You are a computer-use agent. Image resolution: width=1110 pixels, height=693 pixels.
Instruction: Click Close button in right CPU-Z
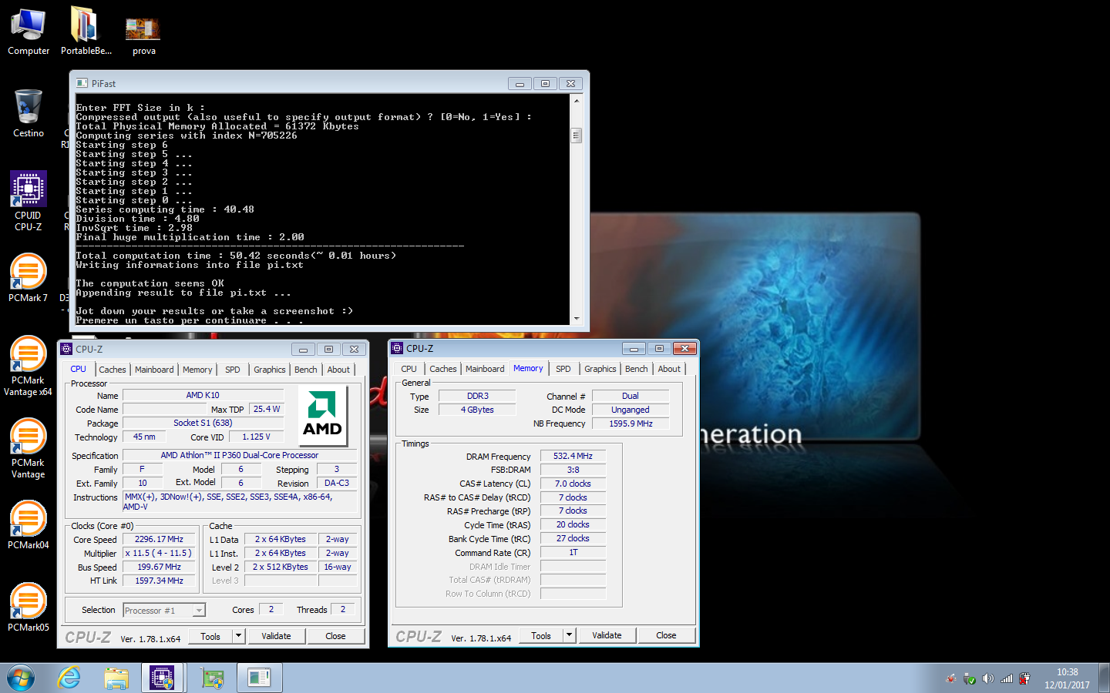(666, 635)
